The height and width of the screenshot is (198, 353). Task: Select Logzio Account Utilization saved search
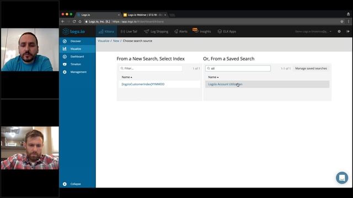click(225, 84)
